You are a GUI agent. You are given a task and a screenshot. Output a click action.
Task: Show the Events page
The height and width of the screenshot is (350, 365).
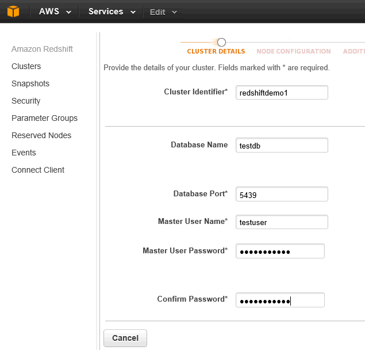point(24,153)
